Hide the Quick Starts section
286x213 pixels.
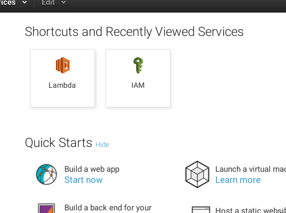(102, 144)
